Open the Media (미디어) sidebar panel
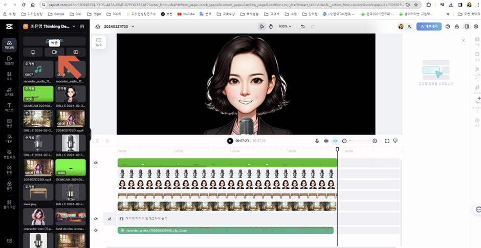This screenshot has height=248, width=481. click(x=9, y=45)
